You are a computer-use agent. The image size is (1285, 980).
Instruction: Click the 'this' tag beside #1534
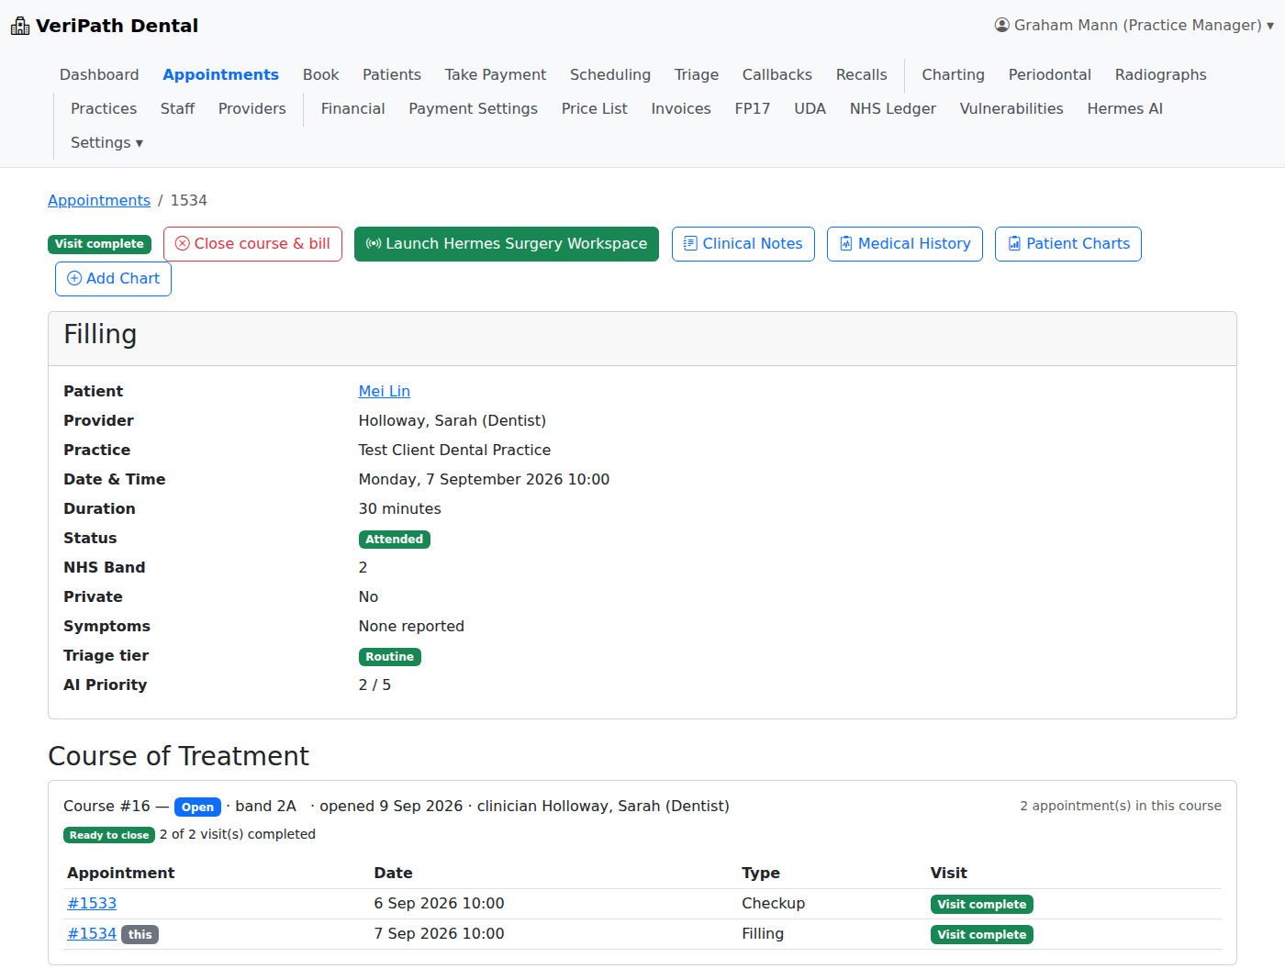click(x=140, y=934)
